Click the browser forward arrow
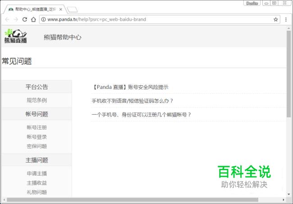 (16, 19)
